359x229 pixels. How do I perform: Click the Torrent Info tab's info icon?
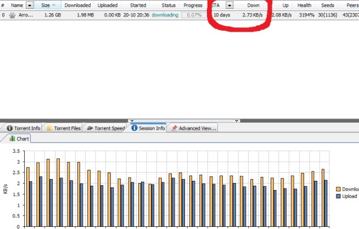coord(10,128)
